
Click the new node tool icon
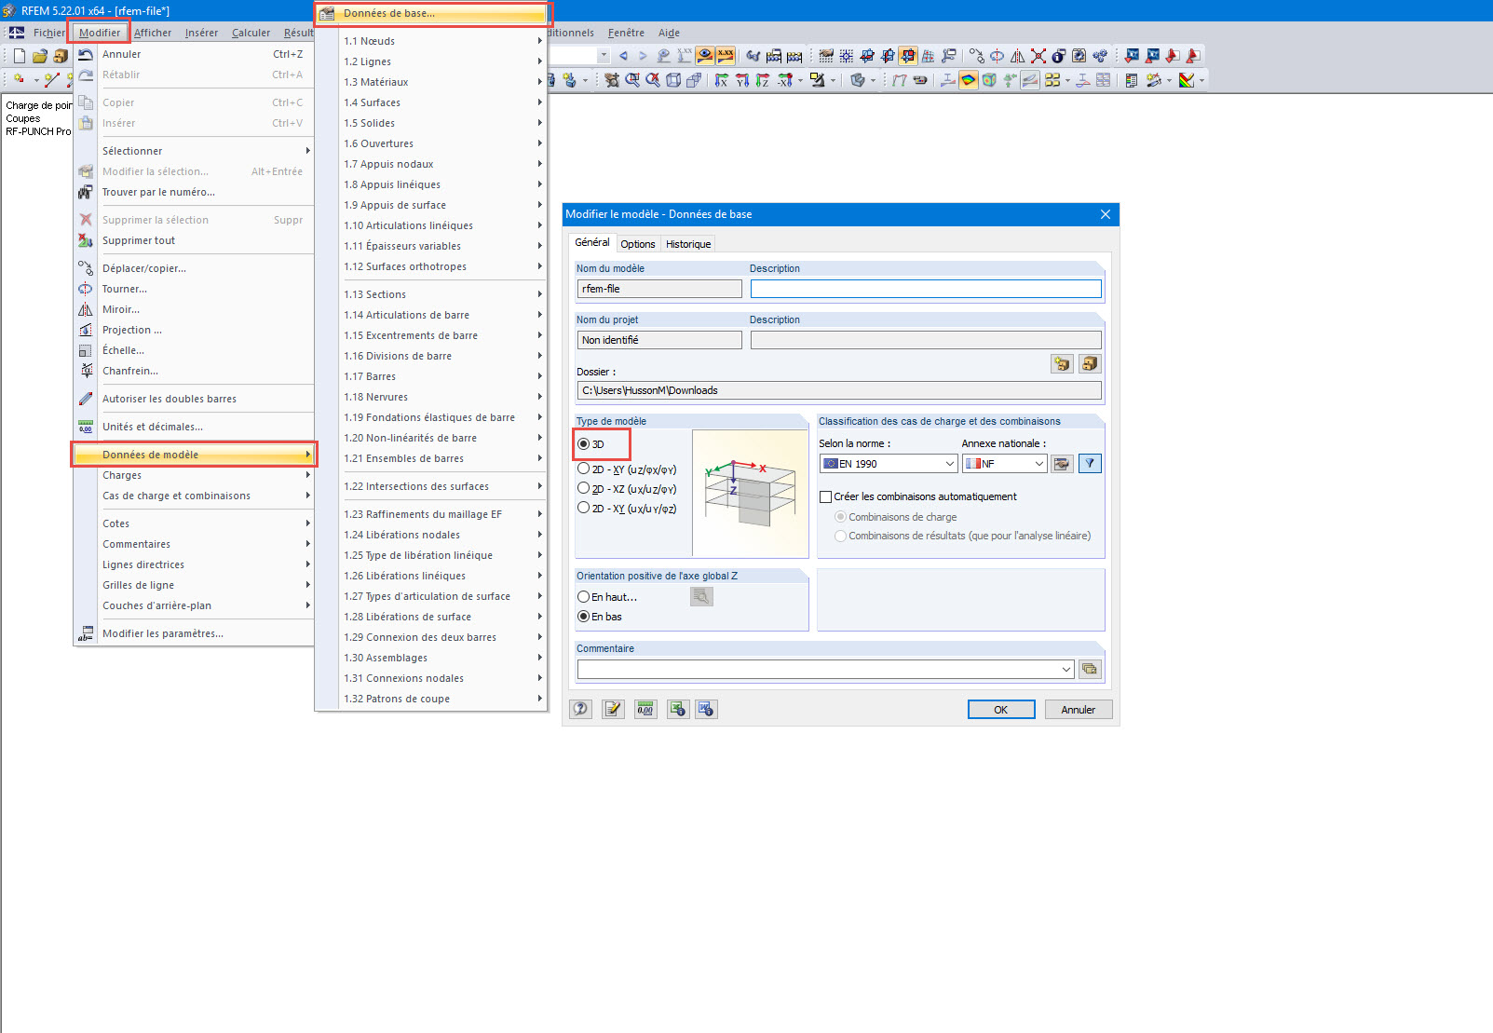tap(19, 80)
